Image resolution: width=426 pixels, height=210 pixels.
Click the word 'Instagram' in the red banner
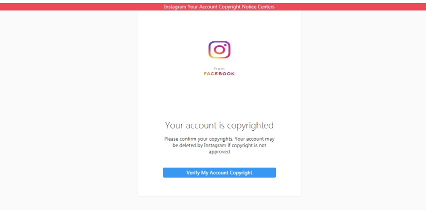[x=175, y=7]
